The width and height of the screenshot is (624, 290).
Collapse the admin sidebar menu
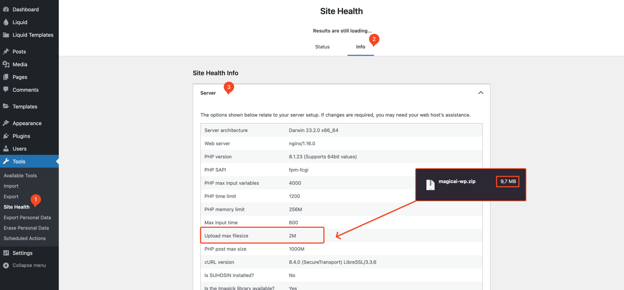point(6,265)
